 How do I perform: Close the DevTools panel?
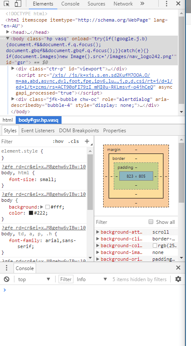[x=178, y=3]
